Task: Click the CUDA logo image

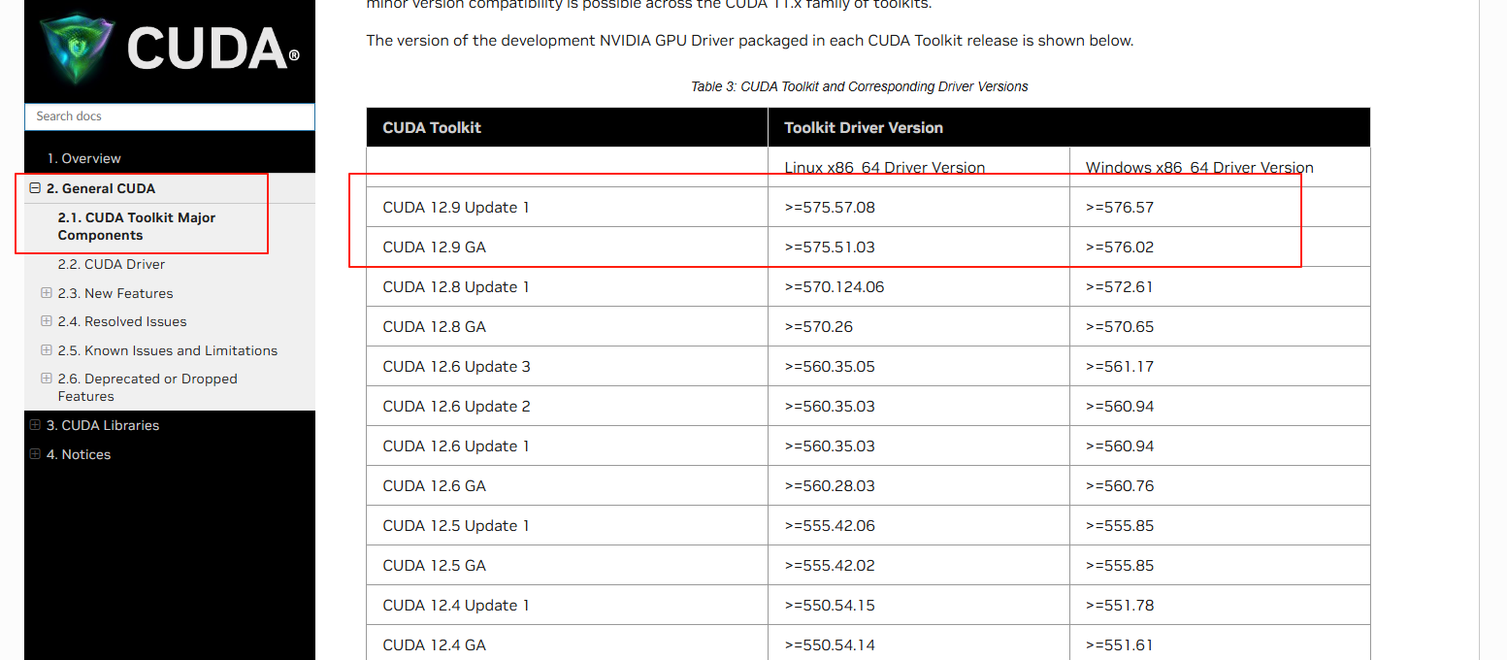Action: (170, 49)
